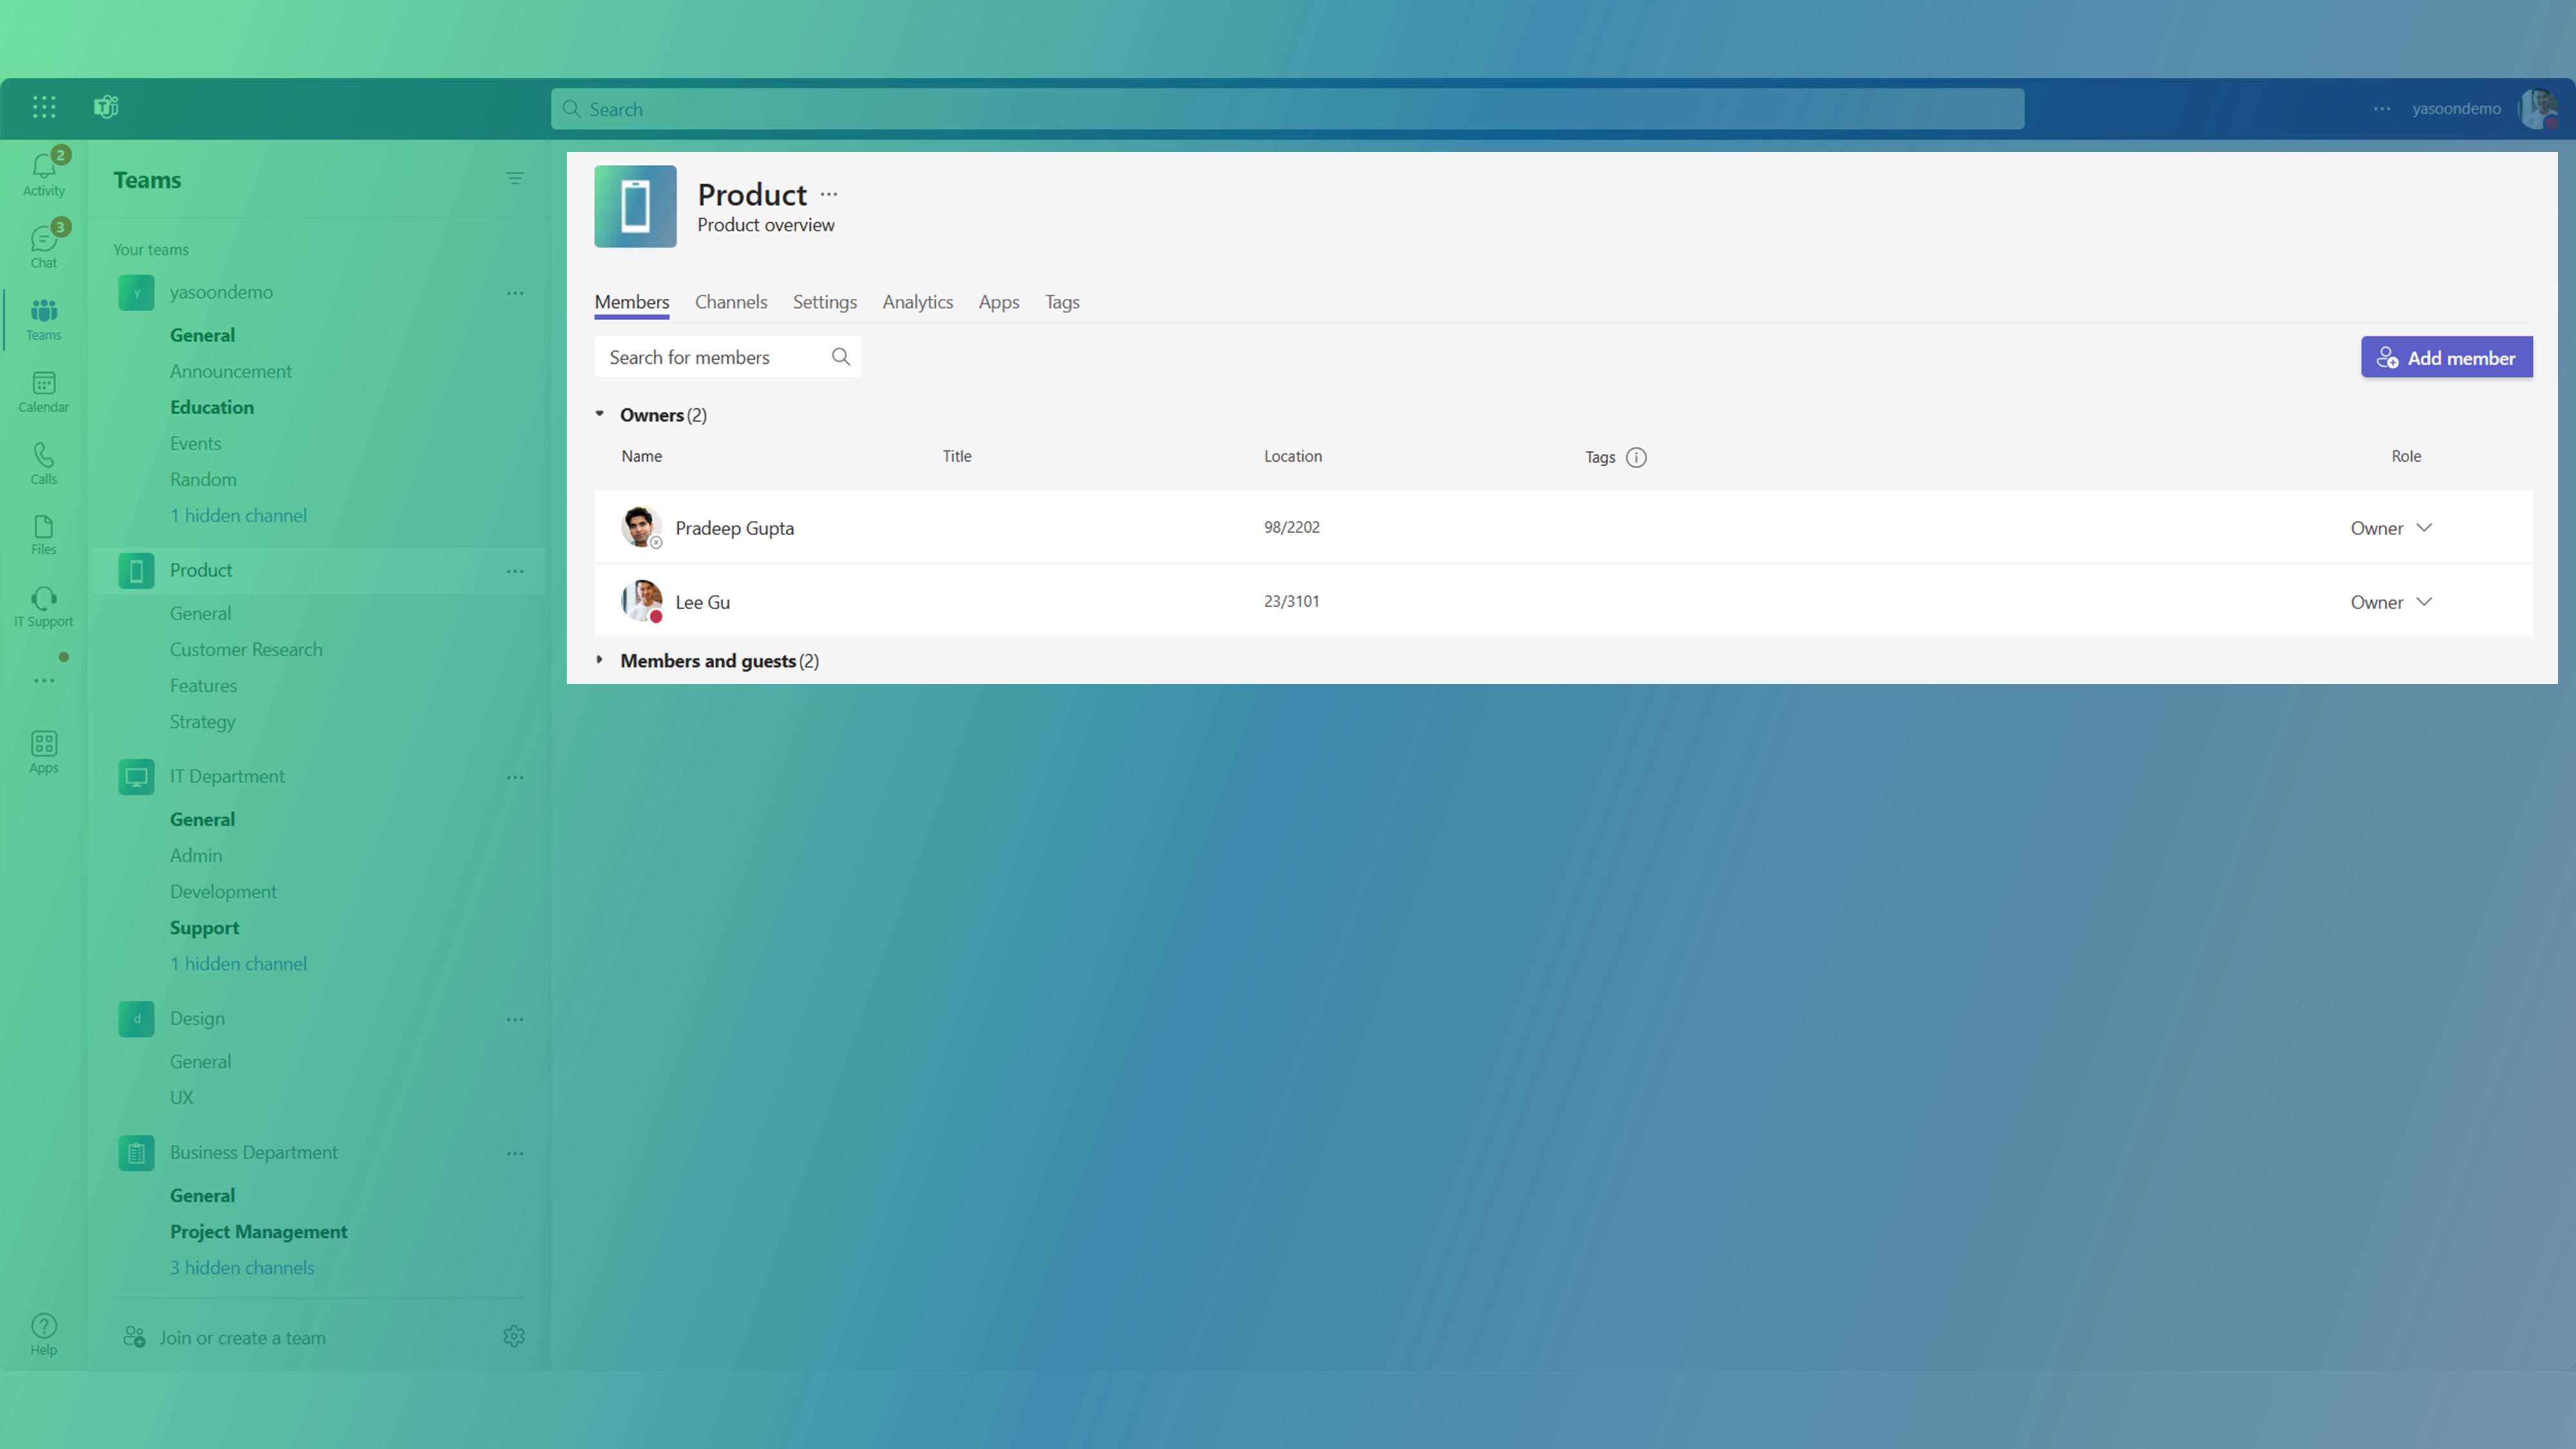Open more options for the Product team

click(515, 570)
